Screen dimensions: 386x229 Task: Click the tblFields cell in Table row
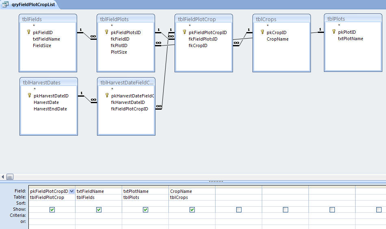pyautogui.click(x=99, y=197)
